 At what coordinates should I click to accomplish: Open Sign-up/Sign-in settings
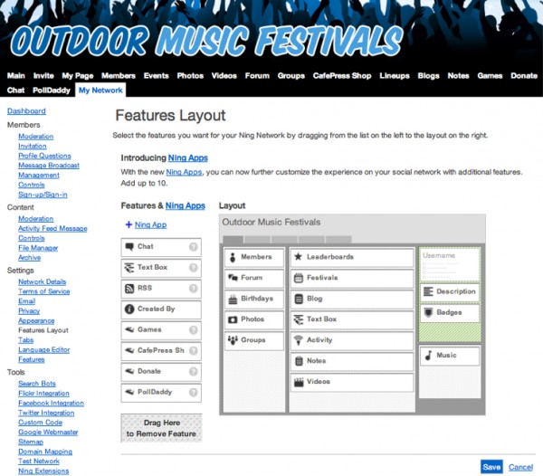pyautogui.click(x=43, y=195)
